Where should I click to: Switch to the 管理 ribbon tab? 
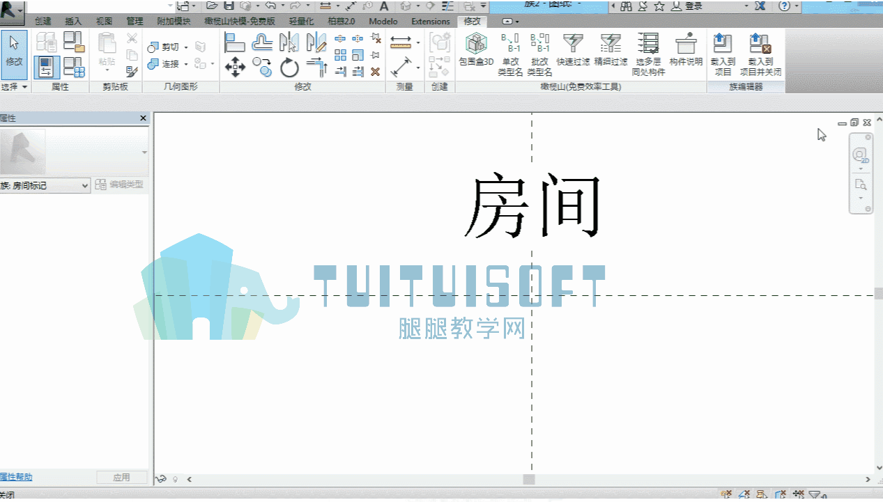point(135,21)
